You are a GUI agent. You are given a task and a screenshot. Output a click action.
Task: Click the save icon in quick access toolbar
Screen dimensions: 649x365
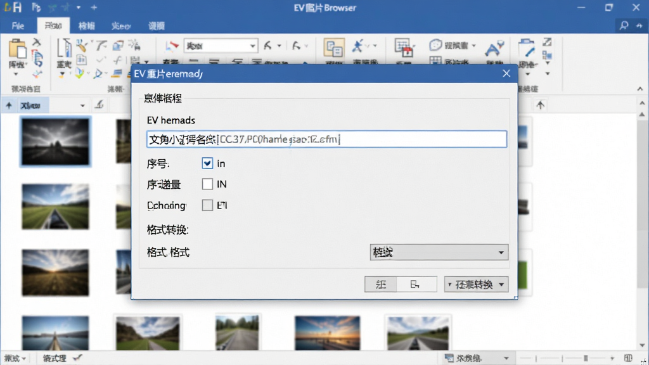[x=17, y=8]
